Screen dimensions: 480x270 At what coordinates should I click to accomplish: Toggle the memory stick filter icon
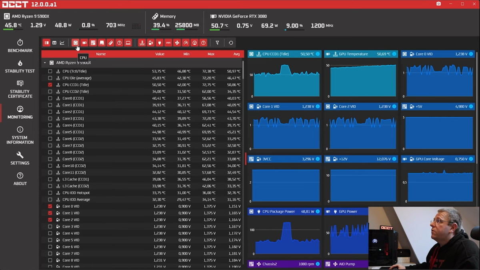point(110,42)
